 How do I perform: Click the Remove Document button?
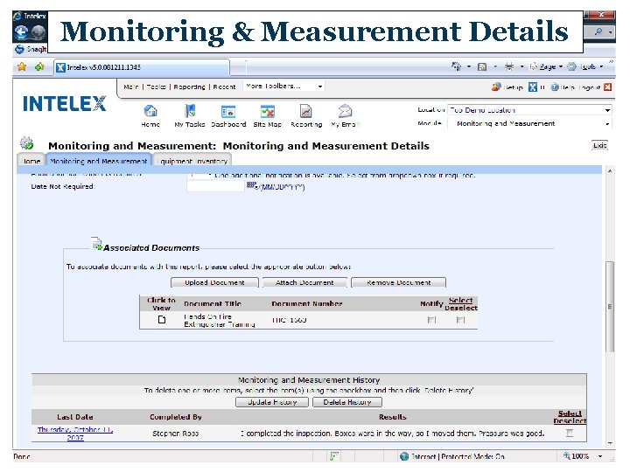(x=399, y=282)
